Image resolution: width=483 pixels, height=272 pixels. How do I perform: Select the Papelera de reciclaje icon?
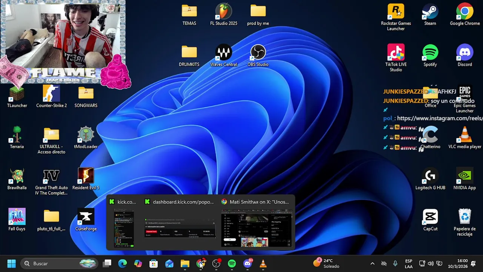pos(465,223)
